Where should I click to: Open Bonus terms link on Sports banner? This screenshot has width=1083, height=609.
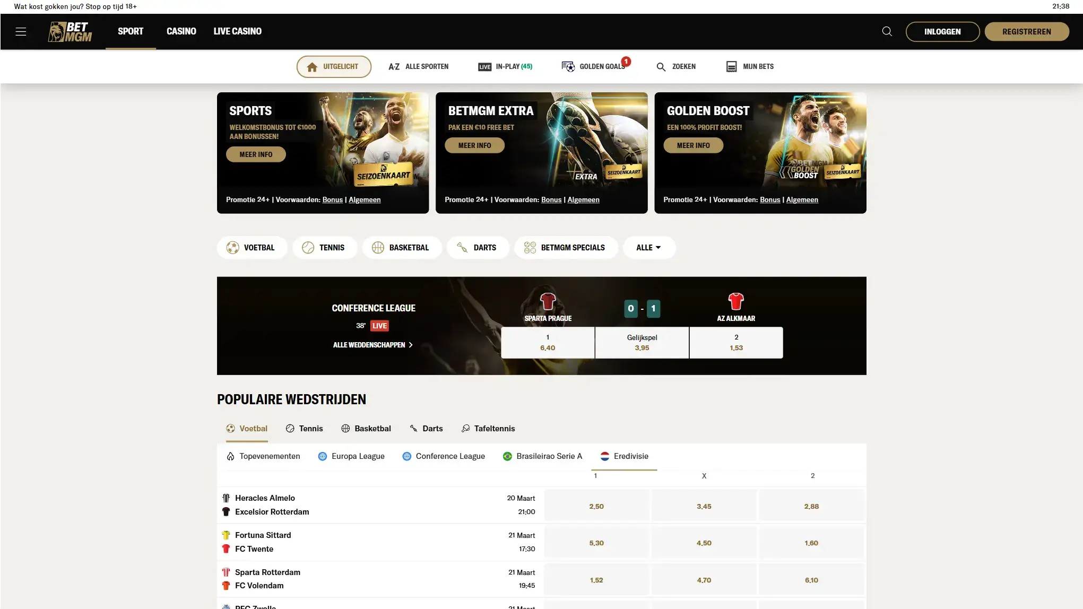point(333,199)
